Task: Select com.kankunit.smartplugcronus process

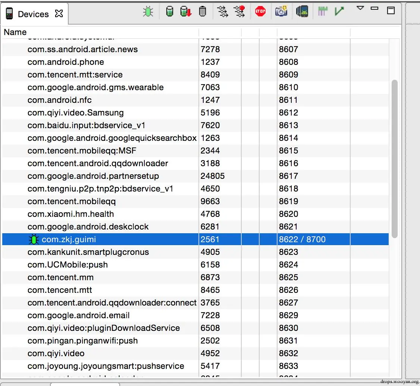Action: click(195, 252)
